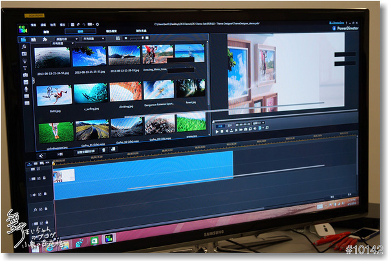This screenshot has height=261, width=388.
Task: Click the wide text button left of the trash icon above the timeline
Action: [x=86, y=152]
